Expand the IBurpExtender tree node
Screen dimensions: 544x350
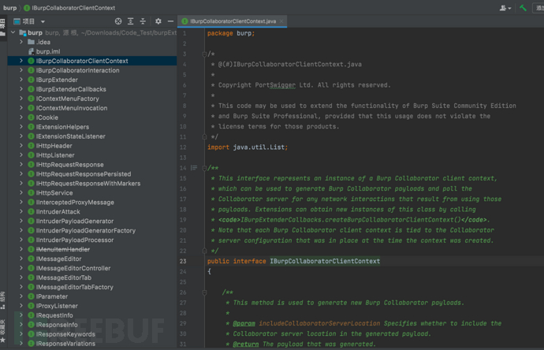pos(21,80)
